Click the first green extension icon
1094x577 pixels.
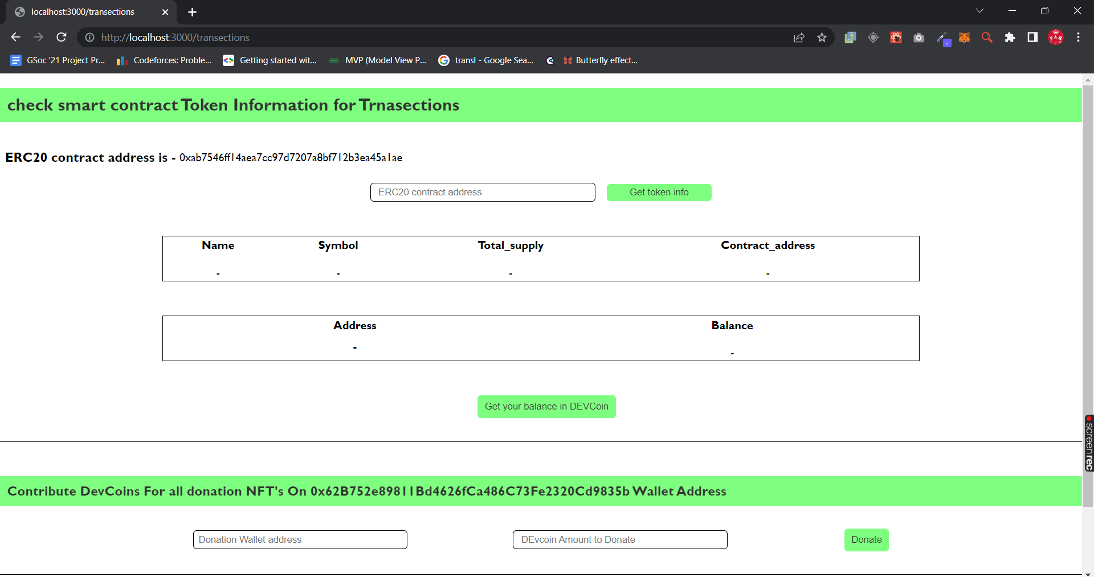pyautogui.click(x=850, y=38)
